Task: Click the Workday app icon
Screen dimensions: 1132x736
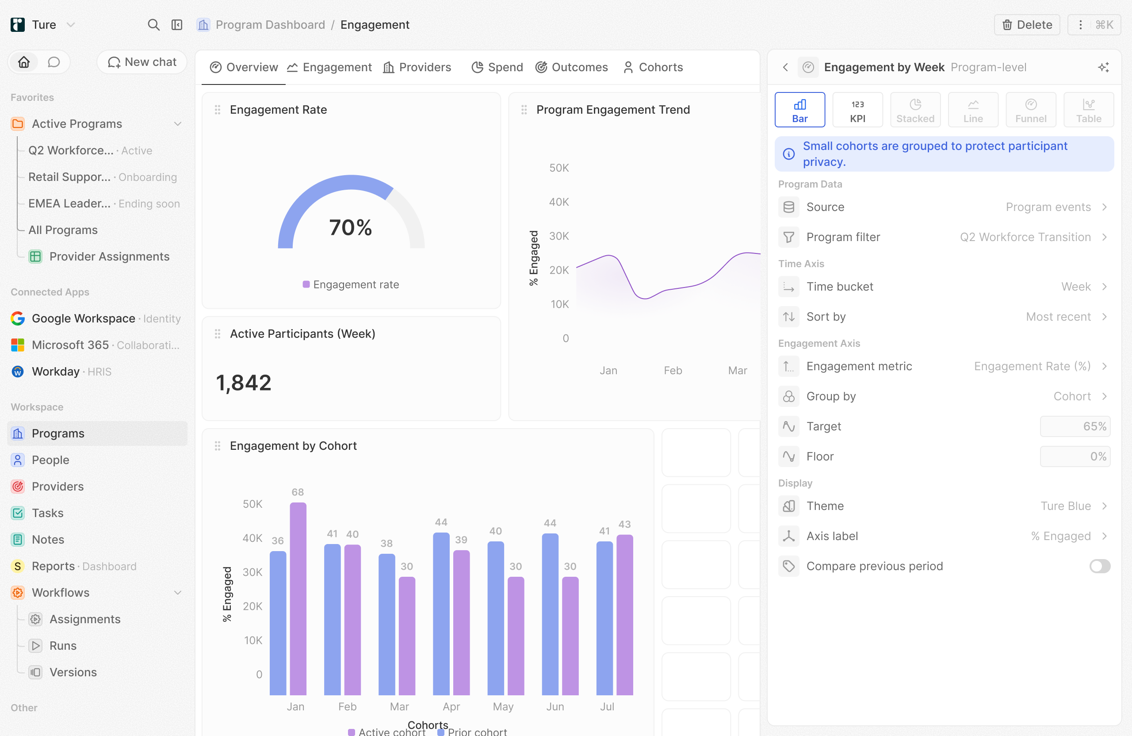Action: point(18,372)
